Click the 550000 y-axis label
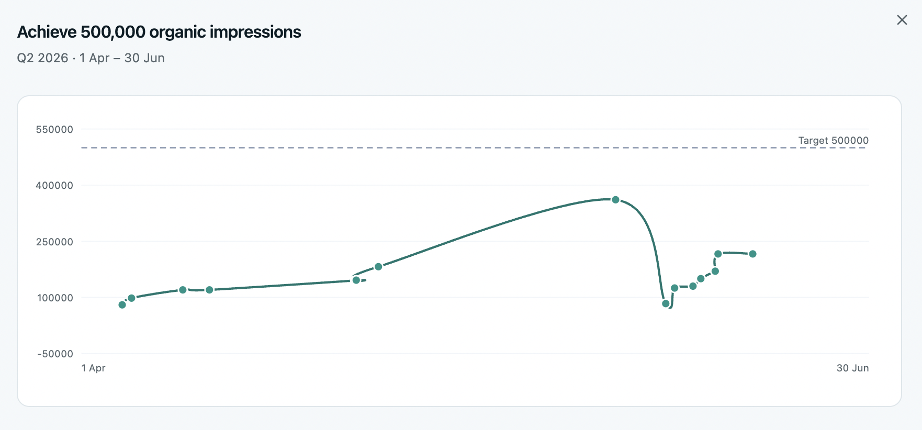Screen dimensions: 922x430 click(x=54, y=129)
